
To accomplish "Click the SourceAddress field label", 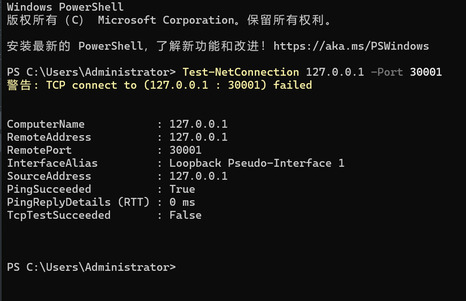I will pos(49,176).
